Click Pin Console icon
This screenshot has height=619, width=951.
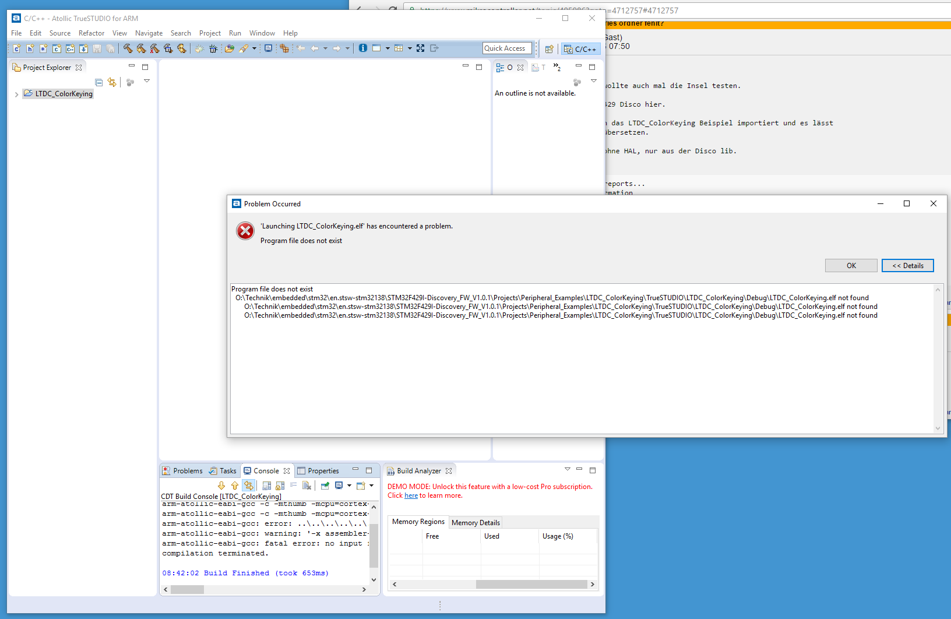(x=325, y=486)
